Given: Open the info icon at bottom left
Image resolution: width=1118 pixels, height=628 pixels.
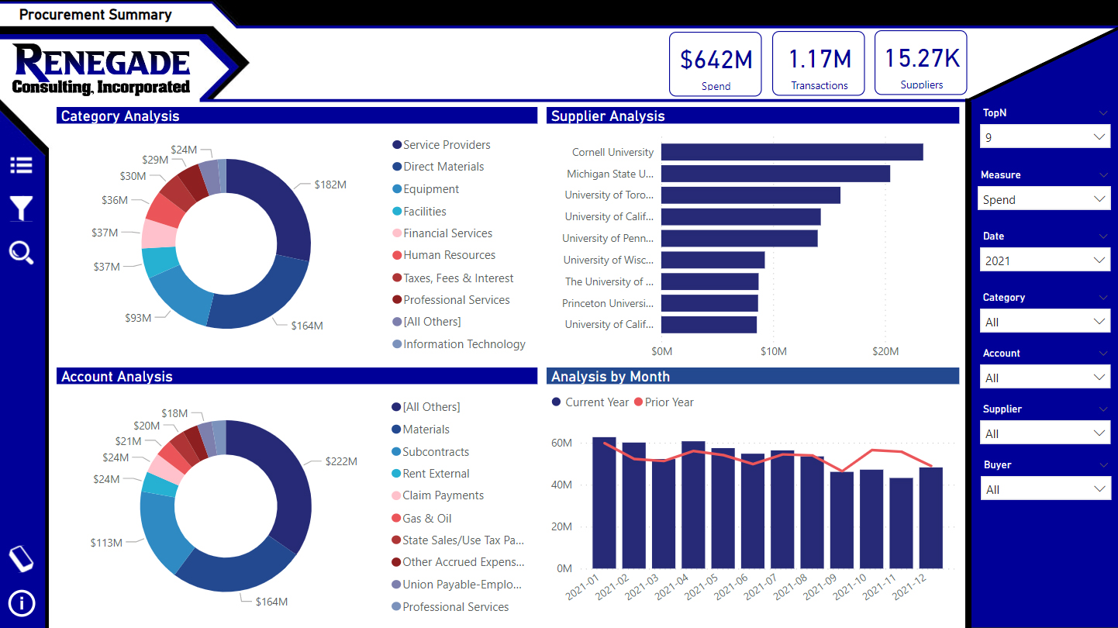Looking at the screenshot, I should click(21, 603).
